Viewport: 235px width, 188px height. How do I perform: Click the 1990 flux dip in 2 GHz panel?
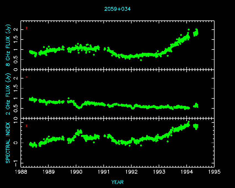[80, 107]
